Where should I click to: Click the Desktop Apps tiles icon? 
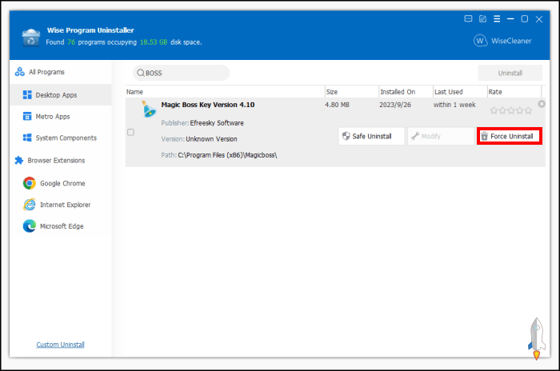tap(27, 94)
